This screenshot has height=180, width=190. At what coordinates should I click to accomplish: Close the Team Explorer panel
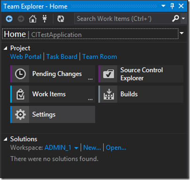coord(181,6)
